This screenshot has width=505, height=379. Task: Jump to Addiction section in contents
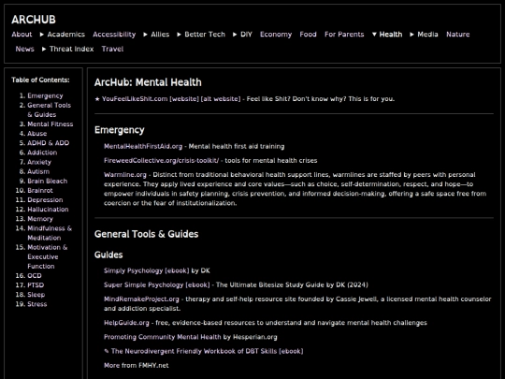point(42,153)
